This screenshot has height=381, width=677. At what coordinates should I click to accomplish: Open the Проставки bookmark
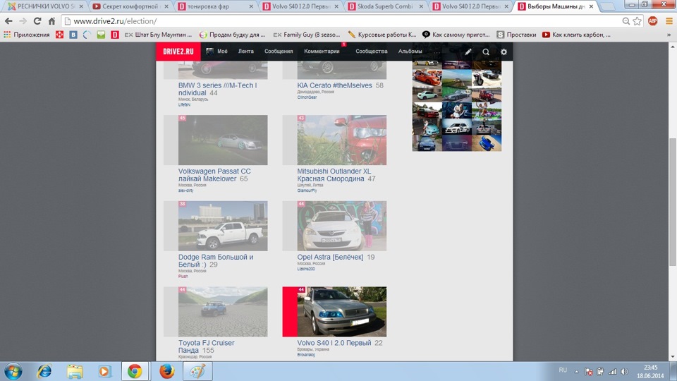pos(516,35)
